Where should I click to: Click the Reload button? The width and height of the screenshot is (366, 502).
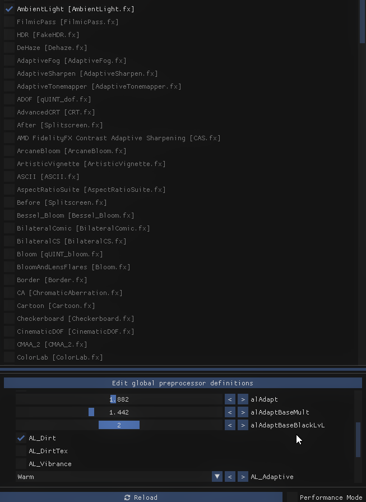pos(141,497)
